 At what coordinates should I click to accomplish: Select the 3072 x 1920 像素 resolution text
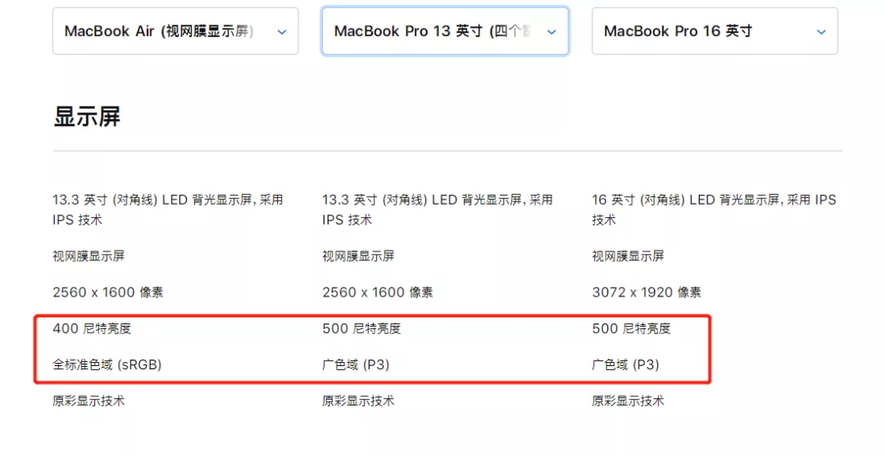tap(647, 292)
